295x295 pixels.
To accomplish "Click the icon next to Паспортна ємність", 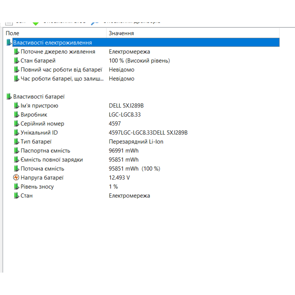I will click(16, 150).
